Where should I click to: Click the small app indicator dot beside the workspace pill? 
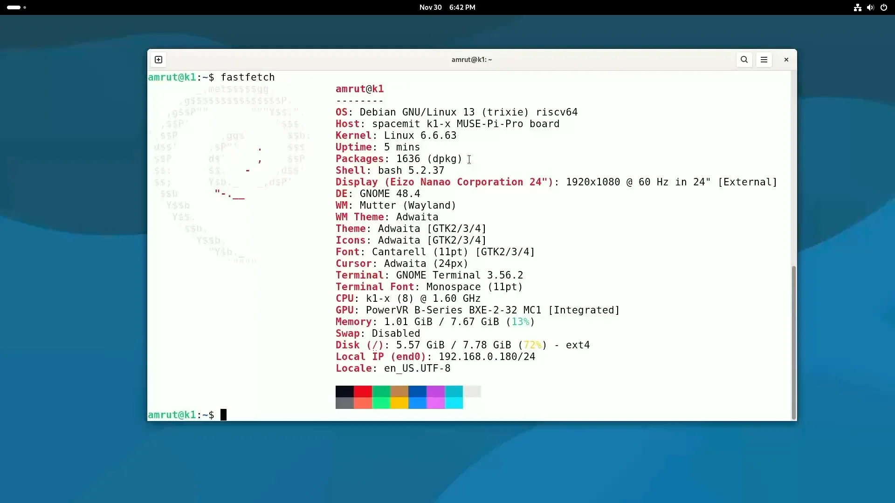pyautogui.click(x=25, y=7)
